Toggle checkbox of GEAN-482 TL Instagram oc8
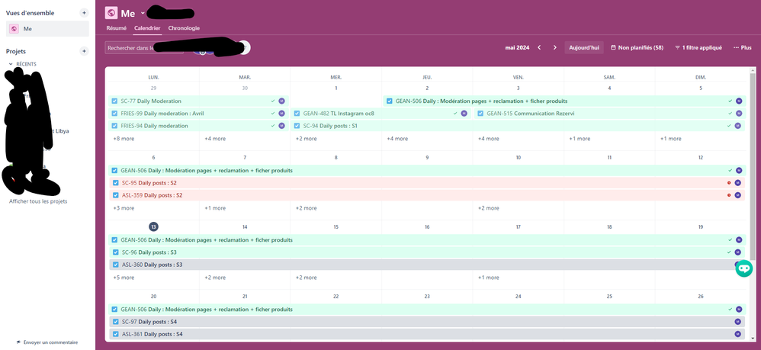This screenshot has height=350, width=761. (297, 113)
